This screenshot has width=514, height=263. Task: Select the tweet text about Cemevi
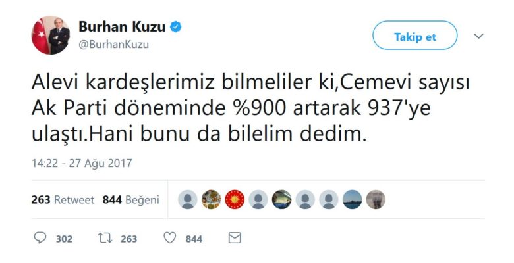coord(251,109)
